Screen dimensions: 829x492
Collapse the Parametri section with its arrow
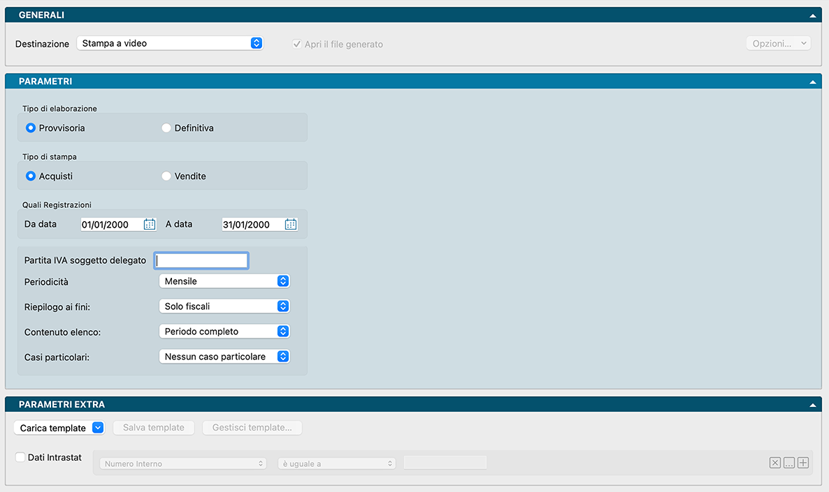[813, 82]
